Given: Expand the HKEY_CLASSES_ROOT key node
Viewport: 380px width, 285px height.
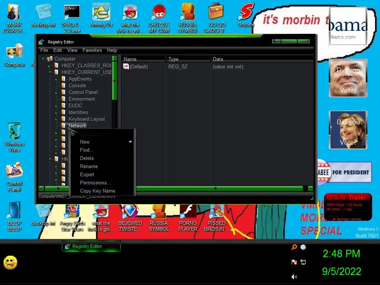Looking at the screenshot, I should 49,66.
